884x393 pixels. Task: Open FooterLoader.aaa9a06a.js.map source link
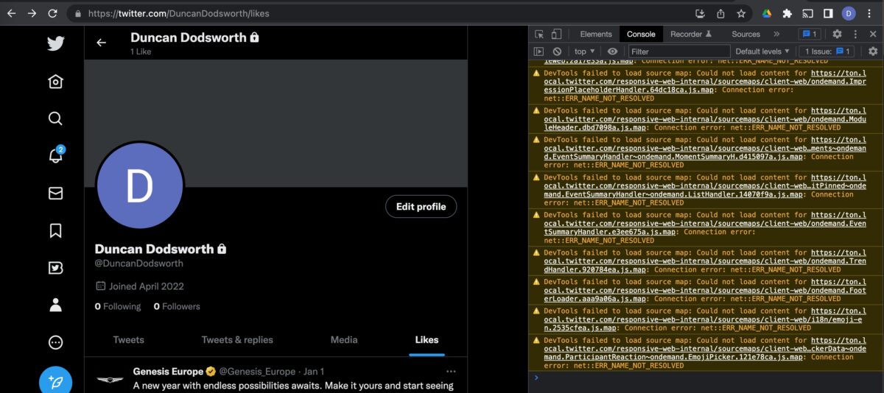[704, 290]
